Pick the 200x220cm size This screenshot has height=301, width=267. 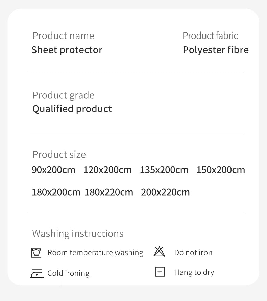point(165,192)
